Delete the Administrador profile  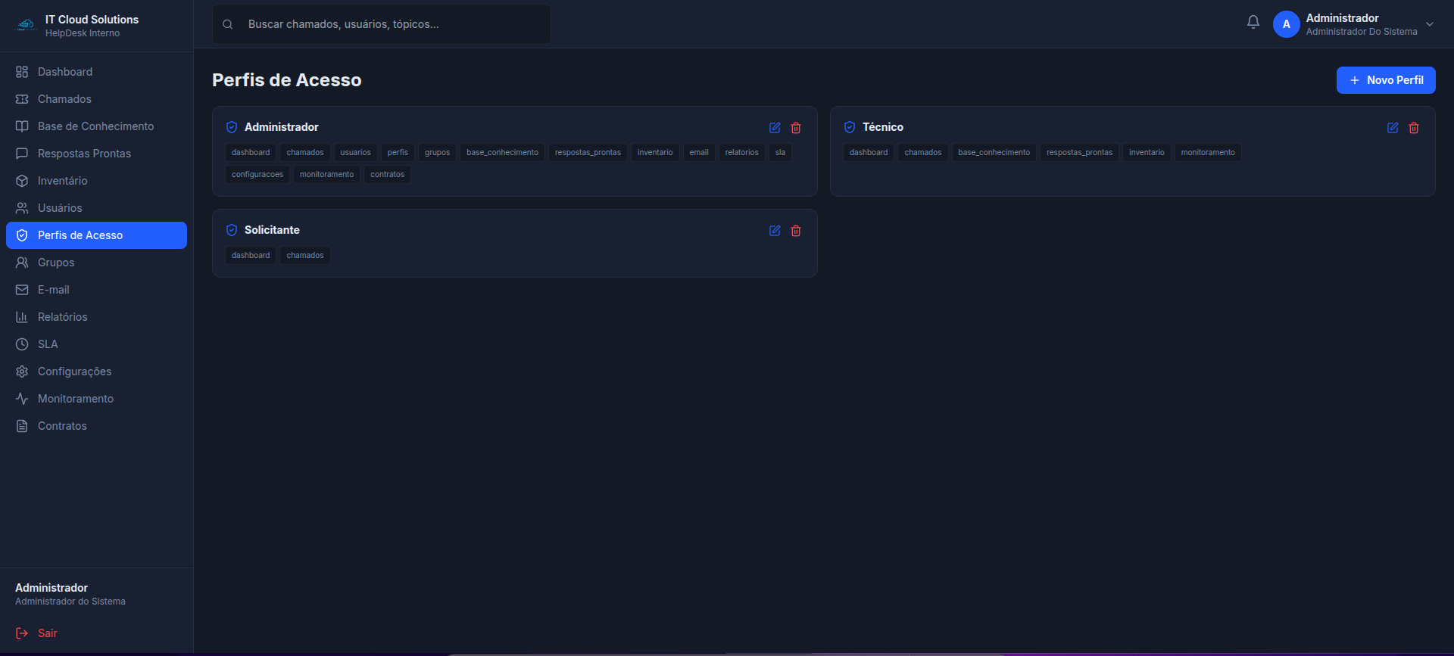(796, 128)
